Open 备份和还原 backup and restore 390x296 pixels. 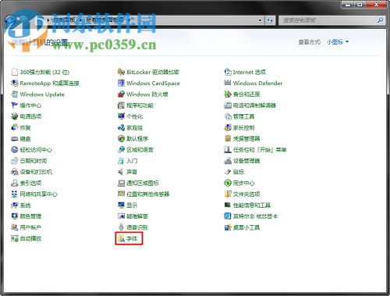coord(242,95)
